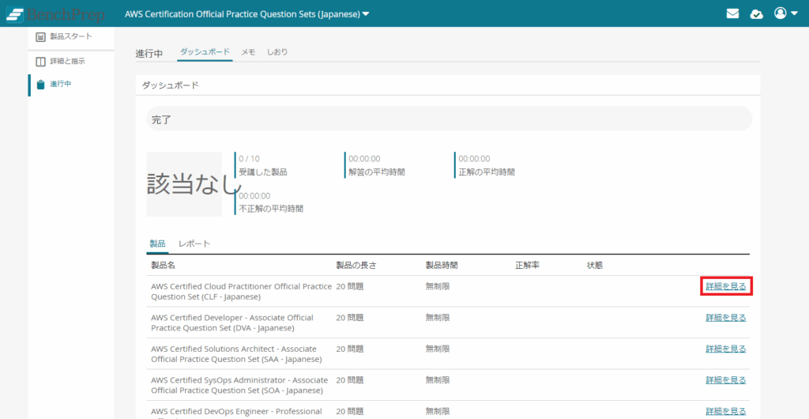
Task: Expand the AWS Certification Official Practice Question Sets dropdown
Action: pos(247,14)
